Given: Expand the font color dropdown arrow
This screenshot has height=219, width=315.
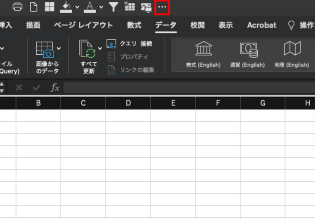Looking at the screenshot, I should point(101,7).
